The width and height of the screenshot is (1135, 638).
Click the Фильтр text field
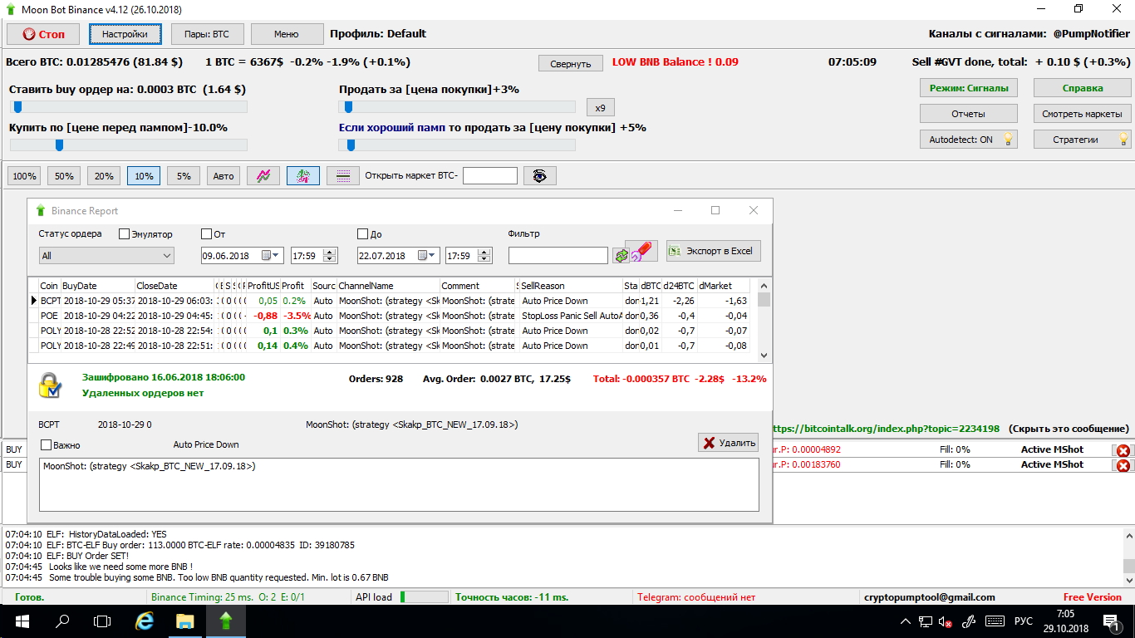[x=558, y=256]
